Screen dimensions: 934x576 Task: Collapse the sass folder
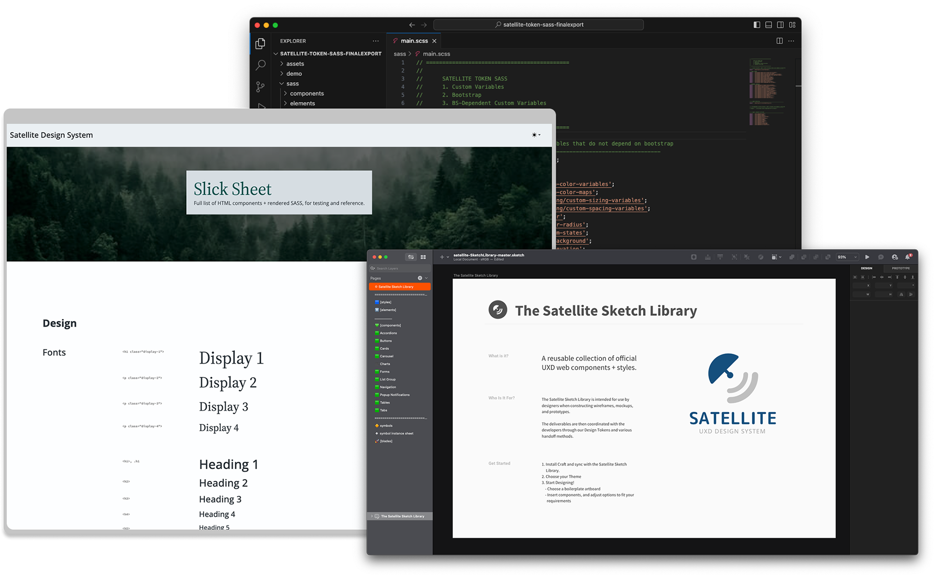[x=292, y=84]
